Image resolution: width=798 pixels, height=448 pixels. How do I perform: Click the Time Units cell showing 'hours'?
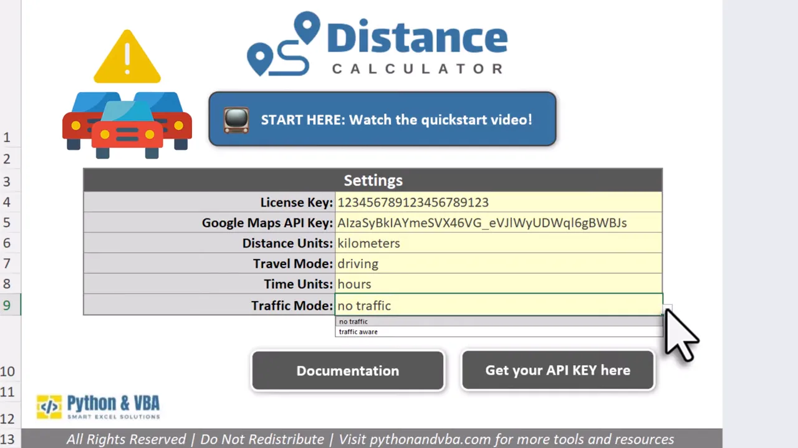pyautogui.click(x=436, y=284)
